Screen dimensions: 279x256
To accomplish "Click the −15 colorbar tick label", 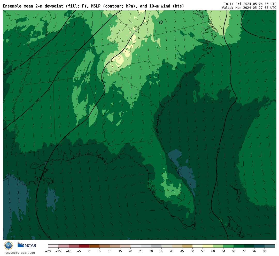I will (x=58, y=251).
